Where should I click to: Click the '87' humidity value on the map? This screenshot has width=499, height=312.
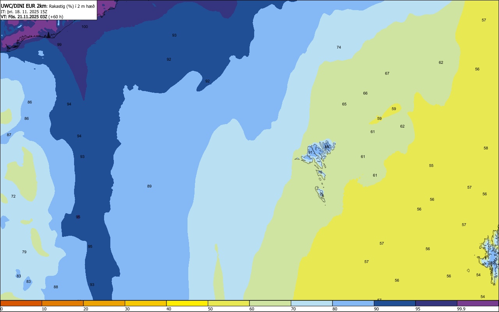click(x=9, y=135)
